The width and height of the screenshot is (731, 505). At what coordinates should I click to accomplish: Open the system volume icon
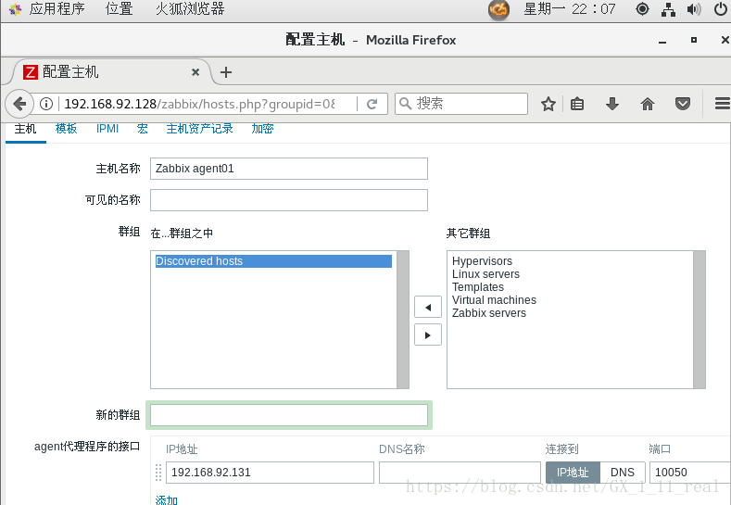(694, 9)
